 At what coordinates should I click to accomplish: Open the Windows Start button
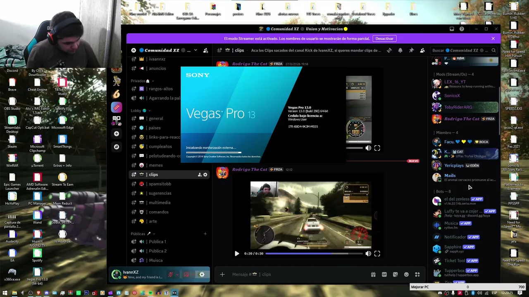click(5, 293)
